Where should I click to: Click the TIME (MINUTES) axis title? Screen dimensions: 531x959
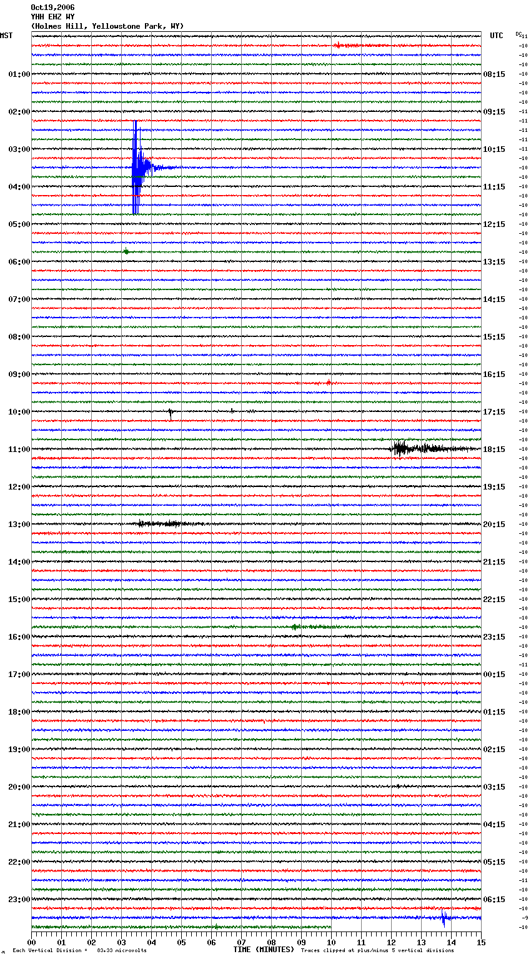click(264, 950)
